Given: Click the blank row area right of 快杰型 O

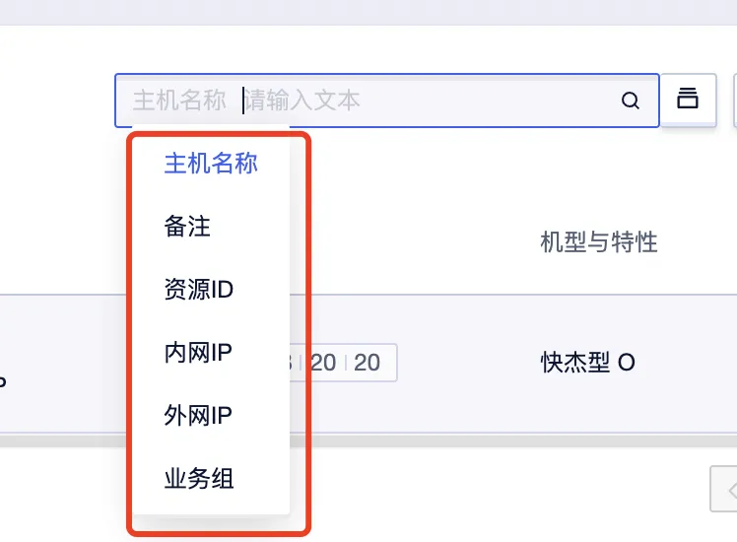Looking at the screenshot, I should (686, 363).
